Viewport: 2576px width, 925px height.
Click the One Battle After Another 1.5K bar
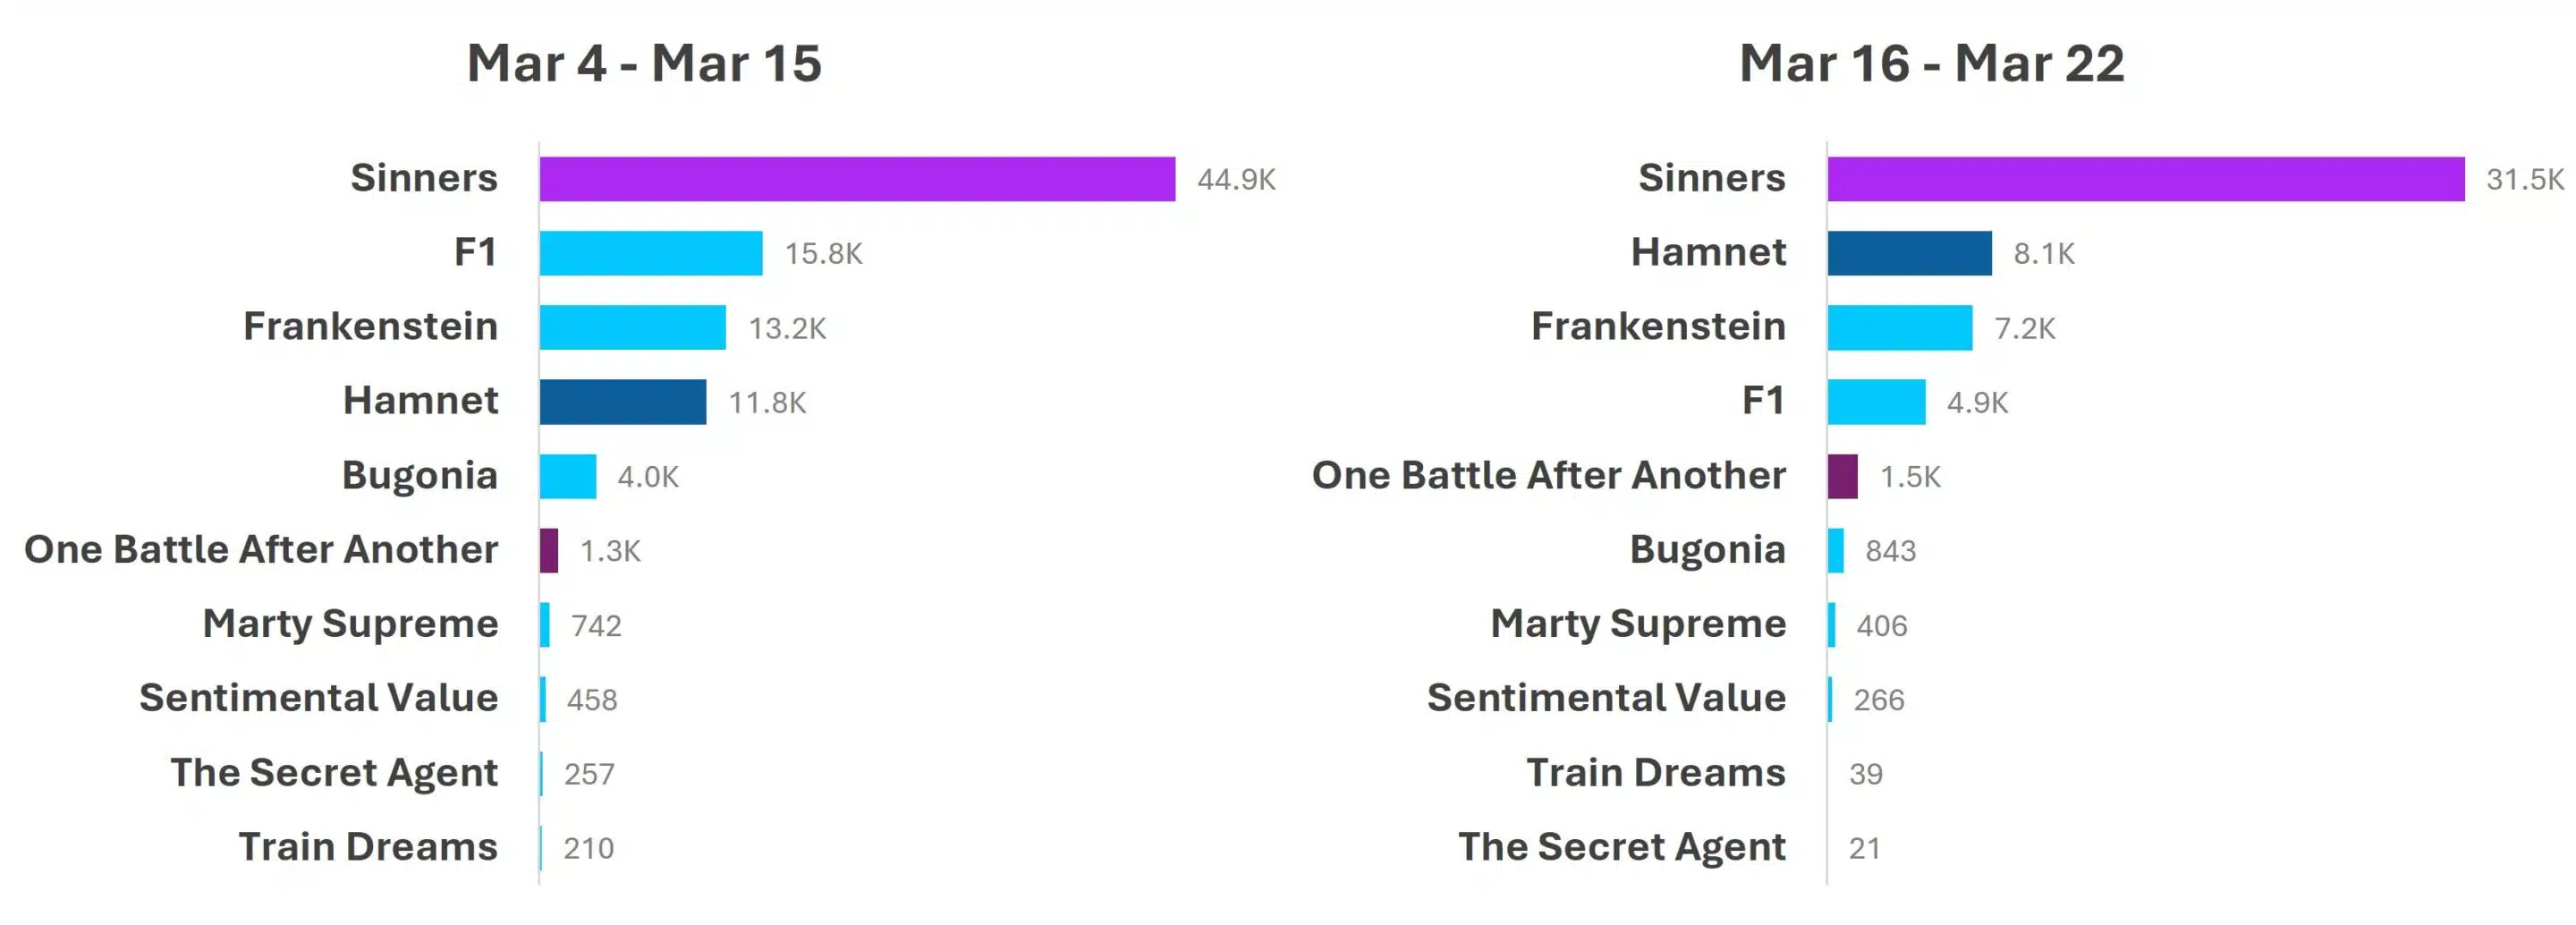coord(1842,476)
